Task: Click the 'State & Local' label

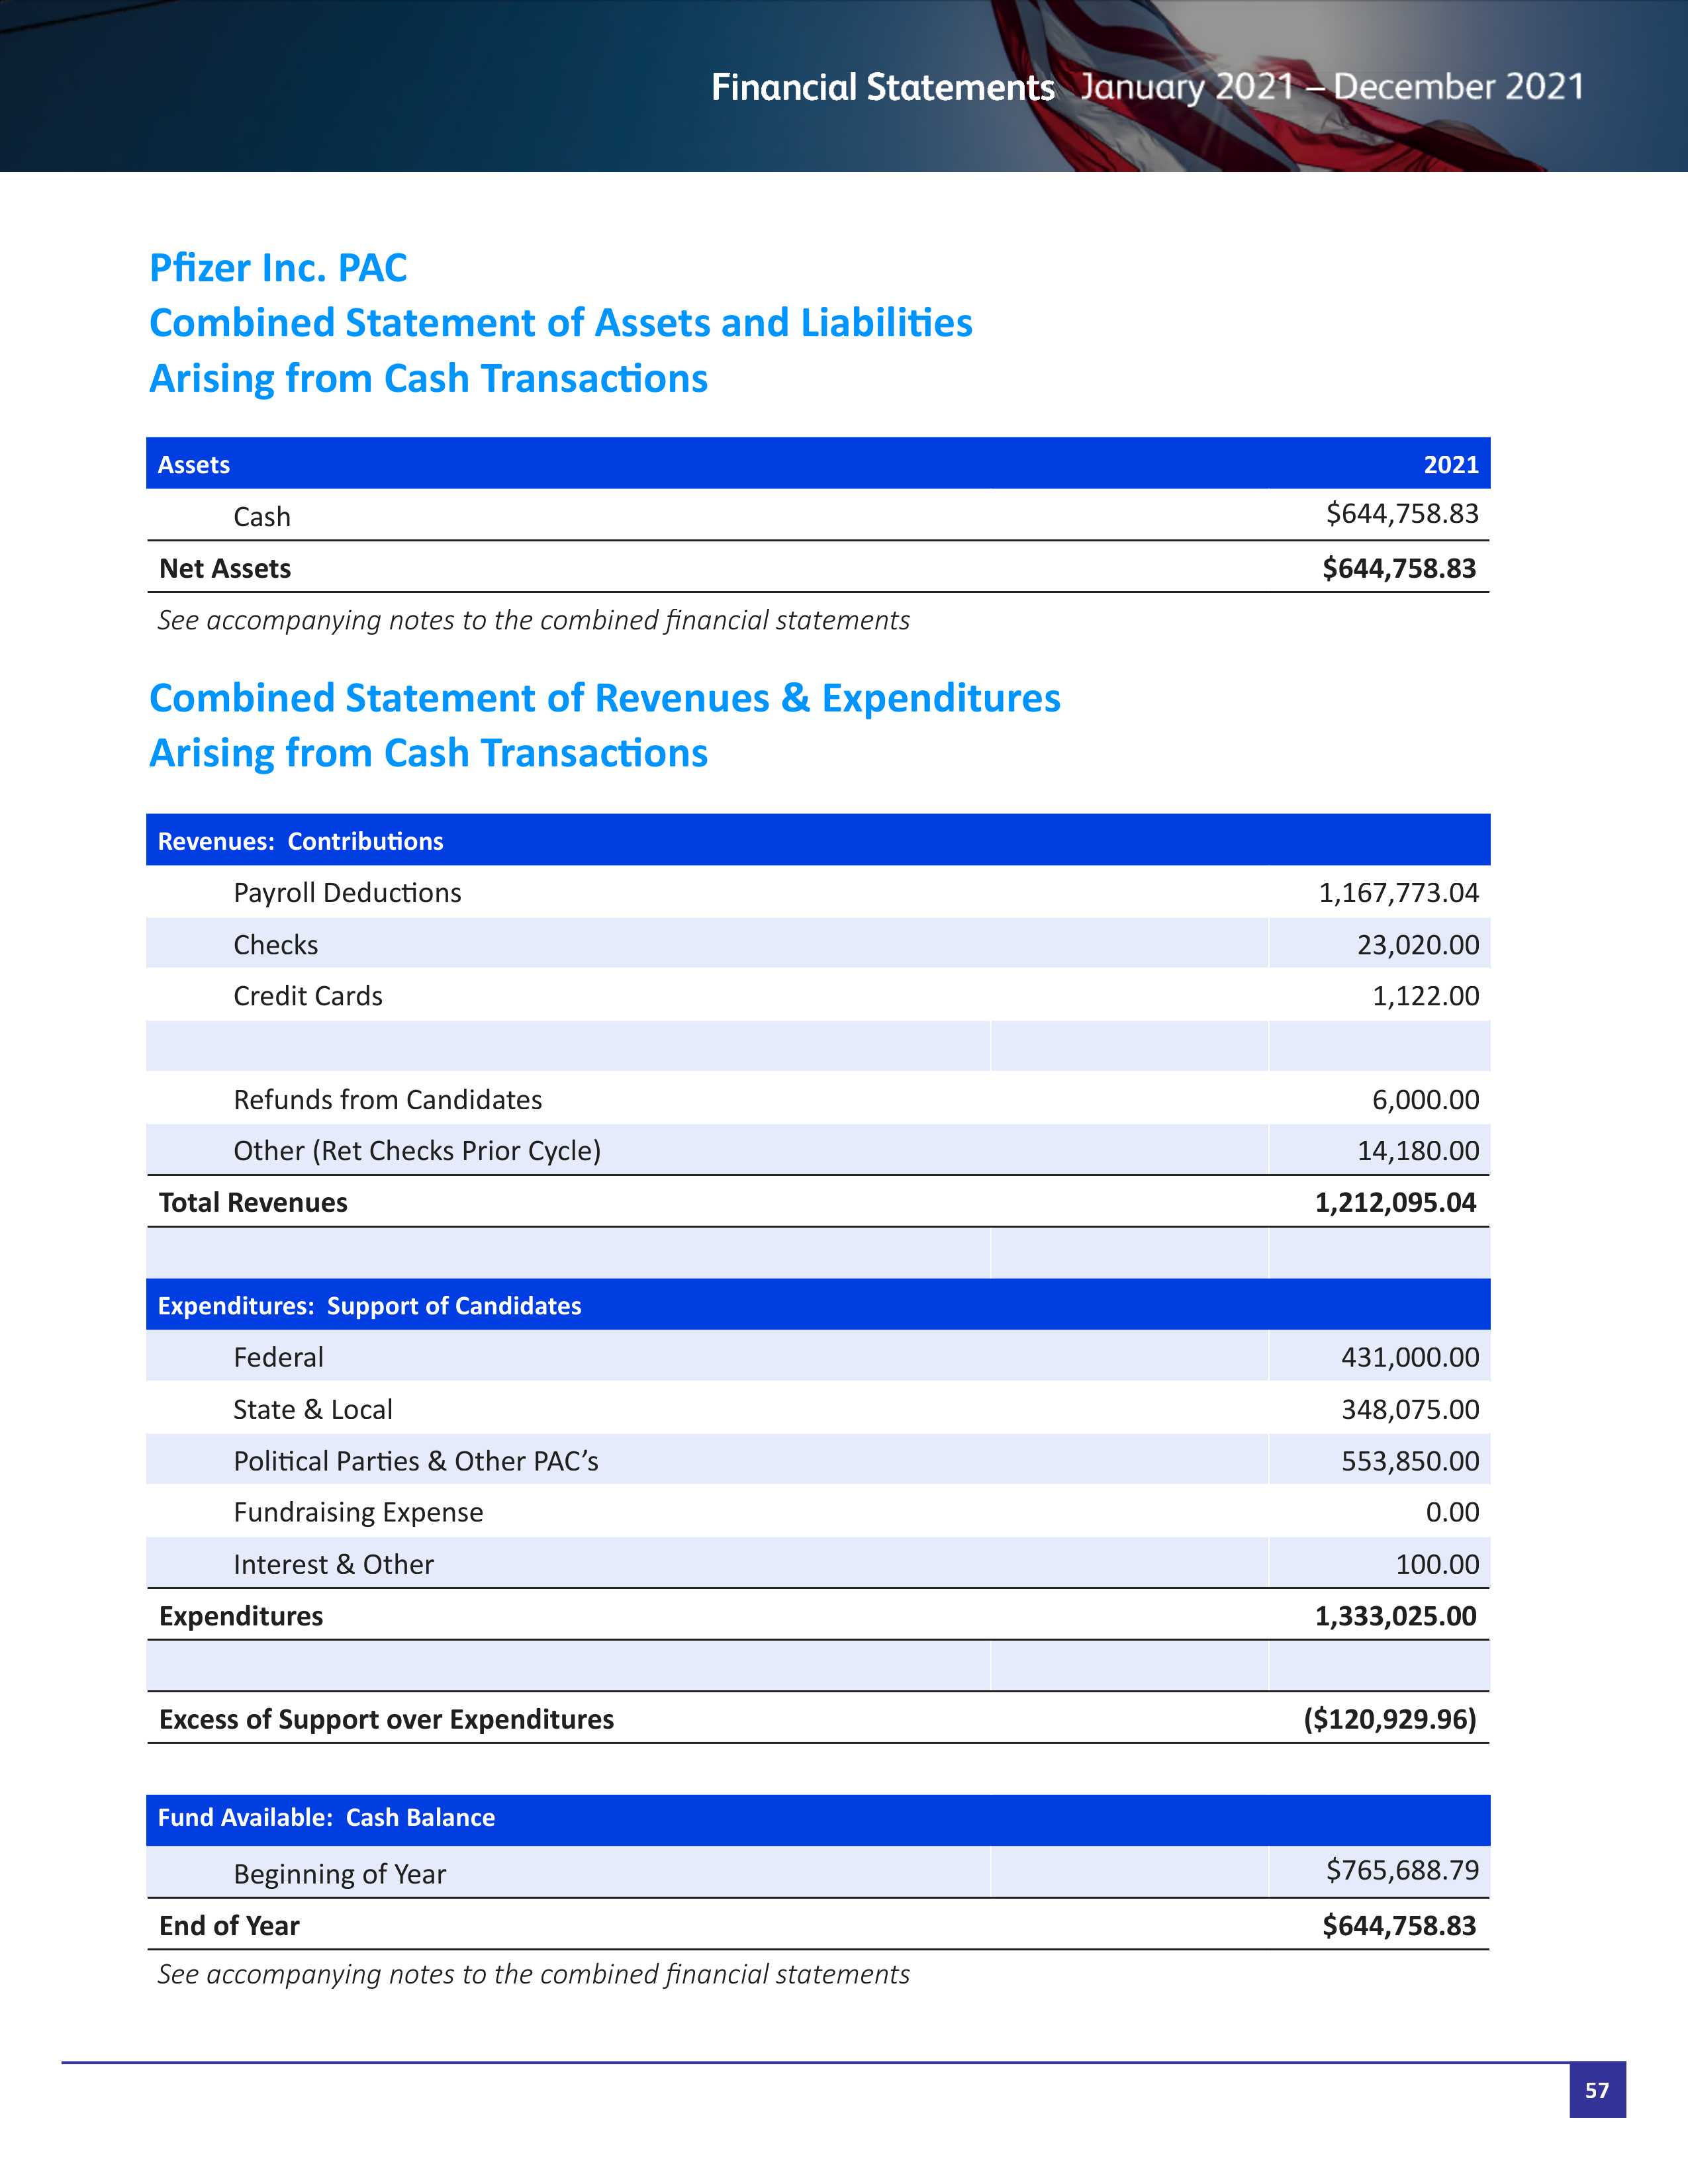Action: pyautogui.click(x=313, y=1410)
